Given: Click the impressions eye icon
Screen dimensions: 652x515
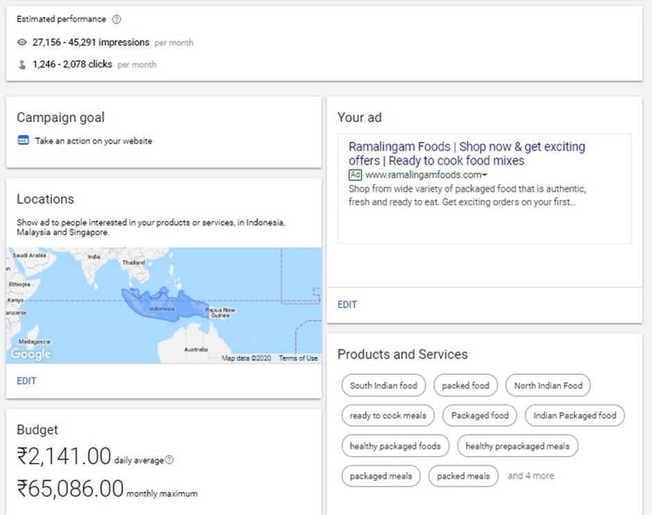Looking at the screenshot, I should pyautogui.click(x=22, y=42).
